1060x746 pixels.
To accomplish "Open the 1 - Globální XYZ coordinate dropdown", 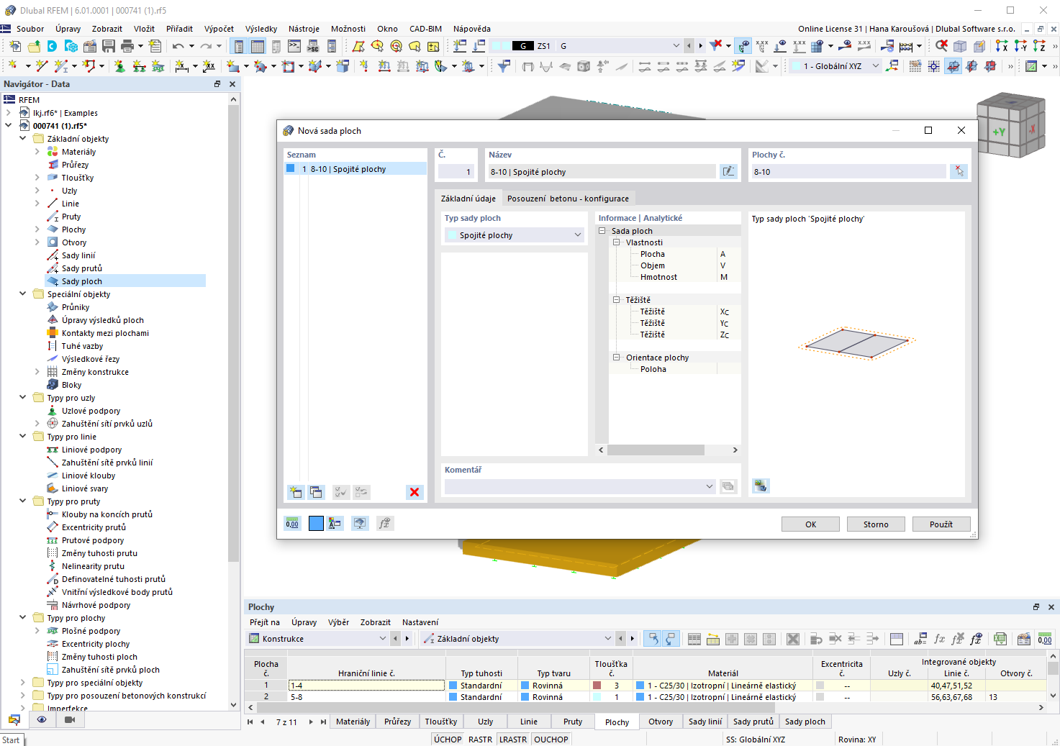I will click(835, 66).
